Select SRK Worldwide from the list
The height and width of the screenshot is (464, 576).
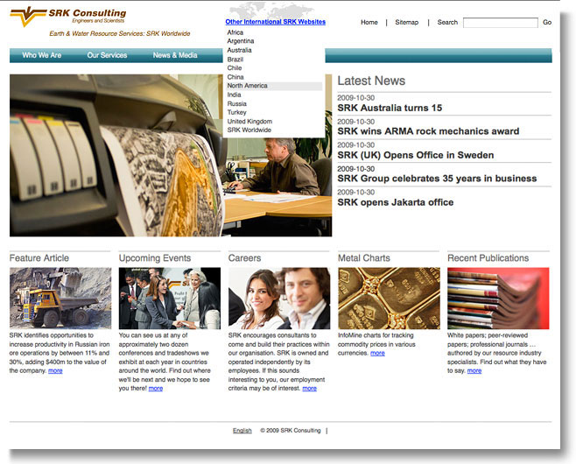click(x=249, y=130)
